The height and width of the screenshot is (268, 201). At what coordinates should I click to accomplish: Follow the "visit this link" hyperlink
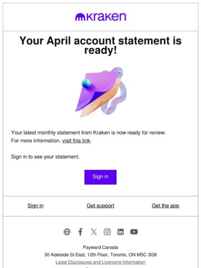pos(76,141)
